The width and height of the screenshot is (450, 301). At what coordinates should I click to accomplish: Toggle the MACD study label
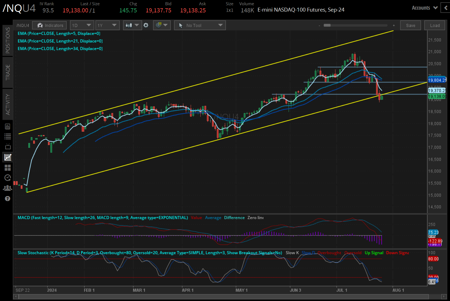point(103,218)
